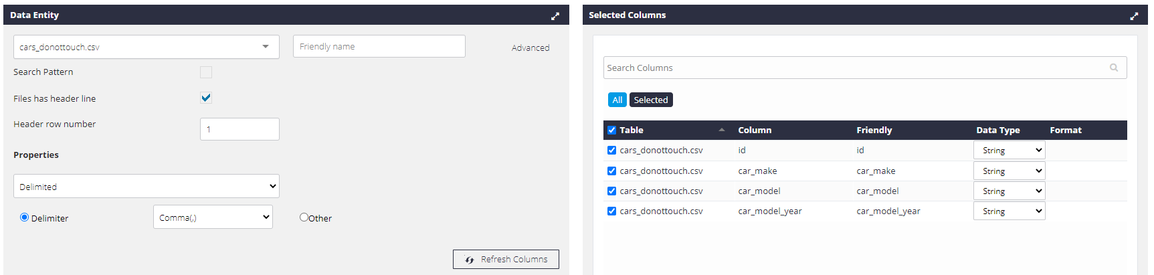Switch to the Selected filter tab

pyautogui.click(x=651, y=100)
